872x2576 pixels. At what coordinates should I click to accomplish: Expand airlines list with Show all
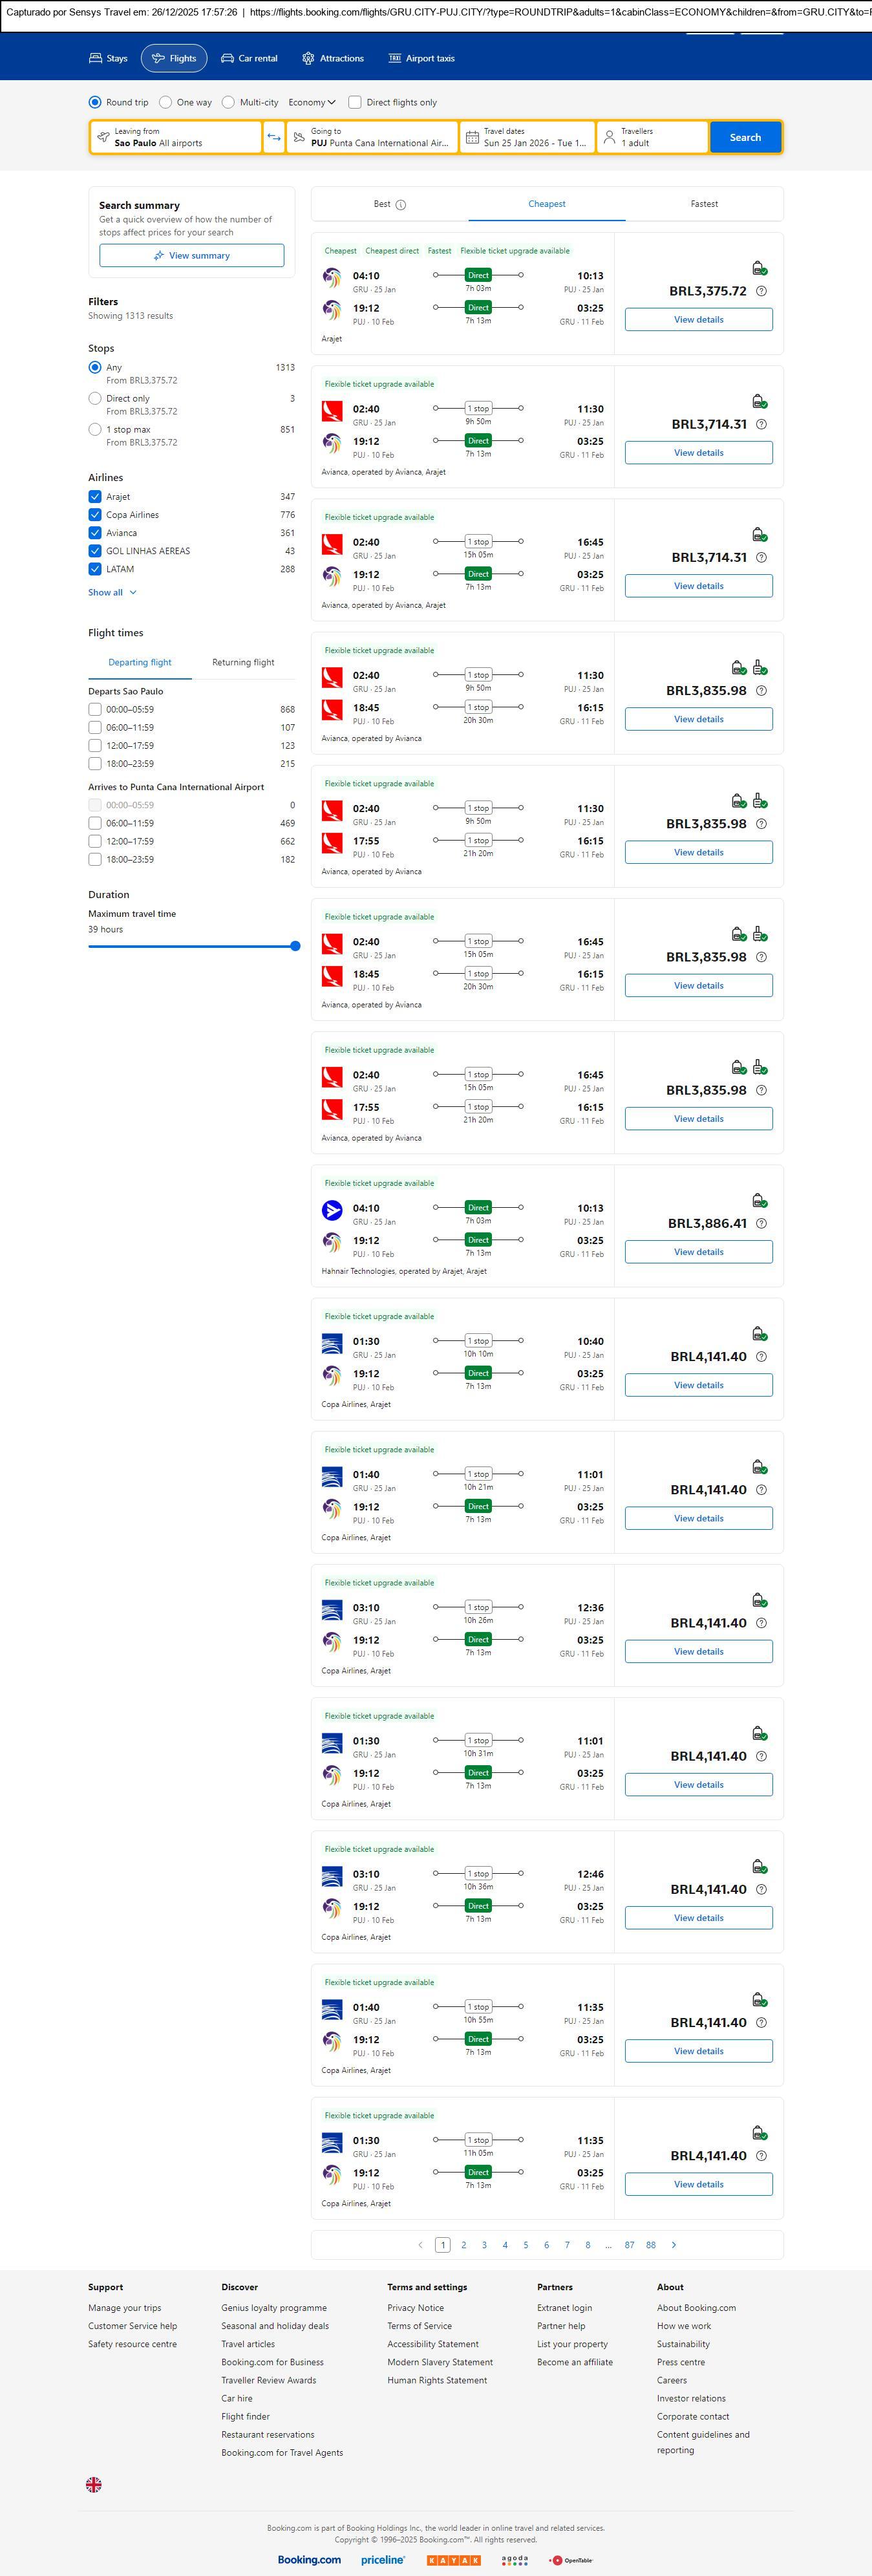point(112,592)
